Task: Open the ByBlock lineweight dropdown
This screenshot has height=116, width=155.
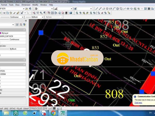Action: point(43,17)
